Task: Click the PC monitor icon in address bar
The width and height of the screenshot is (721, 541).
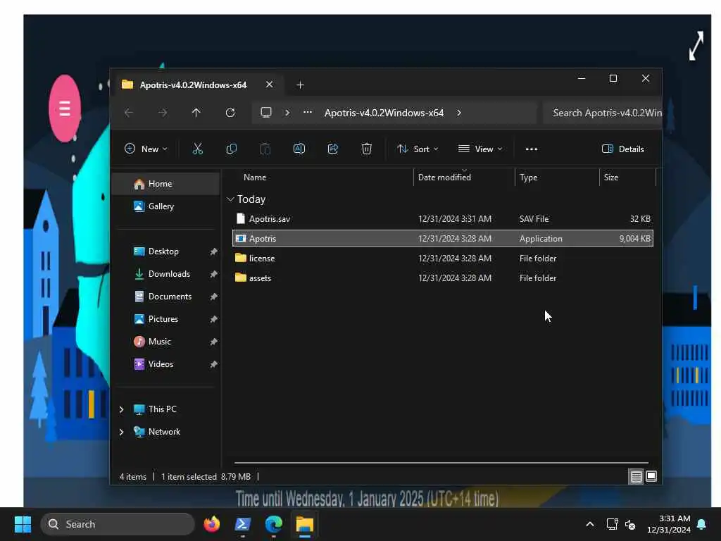Action: tap(265, 113)
